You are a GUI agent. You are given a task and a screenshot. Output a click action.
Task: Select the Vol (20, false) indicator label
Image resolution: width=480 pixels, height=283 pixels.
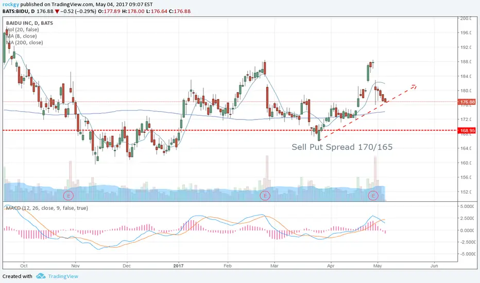[23, 30]
